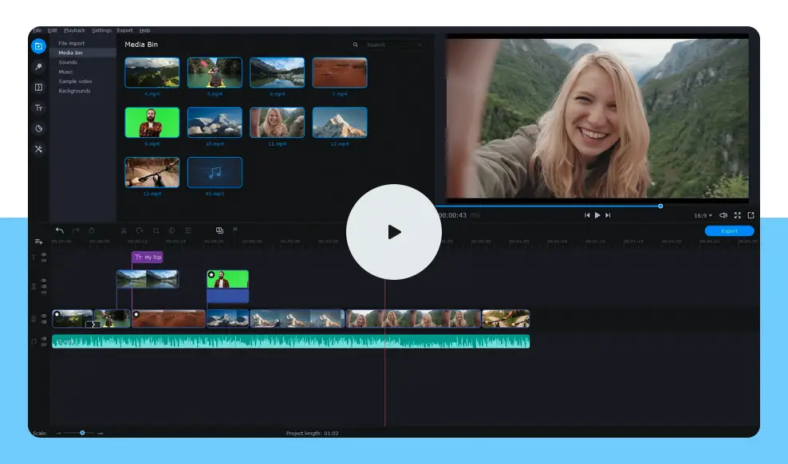This screenshot has width=788, height=464.
Task: Toggle fullscreen preview icon
Action: [738, 215]
